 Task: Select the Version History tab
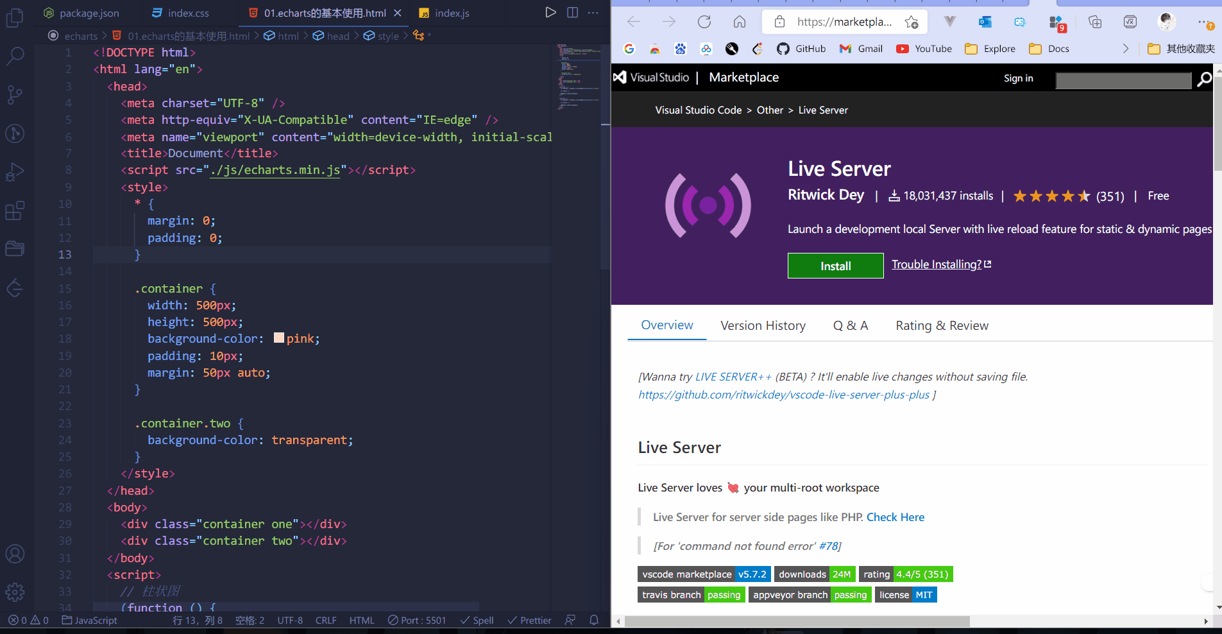coord(763,325)
